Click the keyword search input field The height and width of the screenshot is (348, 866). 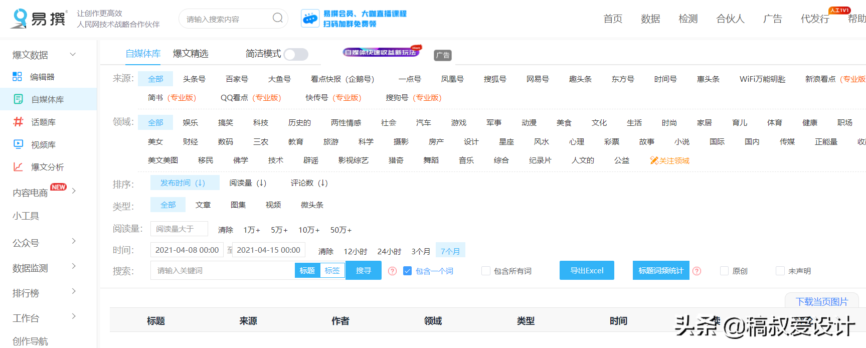223,270
